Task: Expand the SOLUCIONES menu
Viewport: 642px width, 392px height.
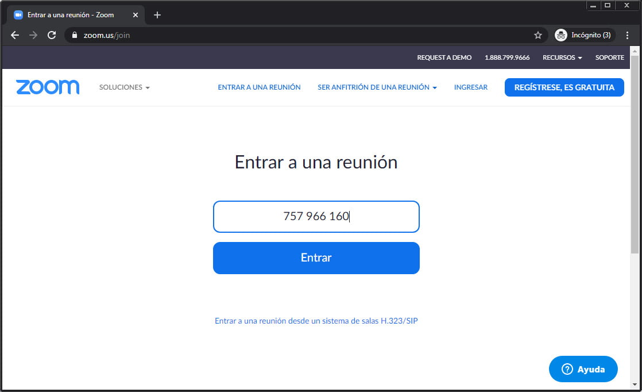Action: pos(125,87)
